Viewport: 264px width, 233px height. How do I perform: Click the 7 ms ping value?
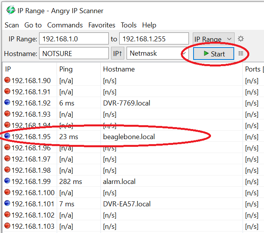67,204
